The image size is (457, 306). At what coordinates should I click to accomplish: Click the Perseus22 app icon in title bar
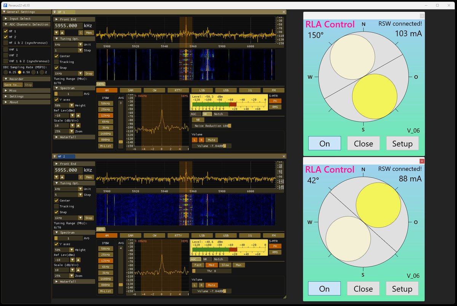(5, 5)
